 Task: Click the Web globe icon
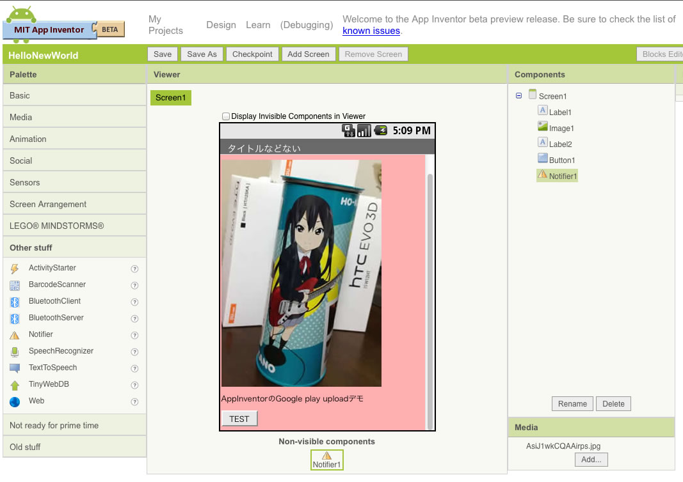tap(15, 401)
